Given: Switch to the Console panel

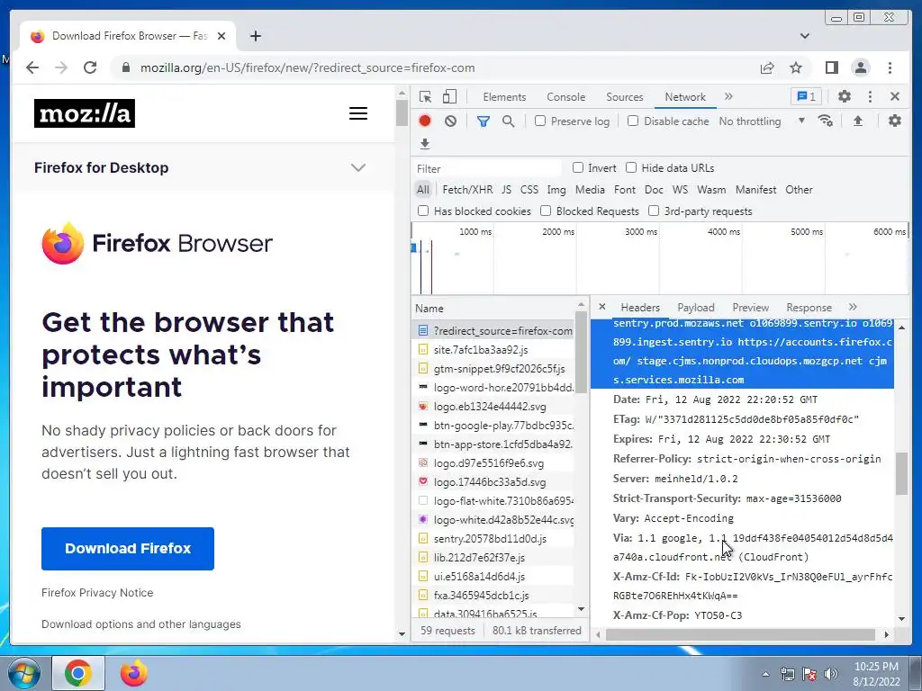Looking at the screenshot, I should (565, 97).
